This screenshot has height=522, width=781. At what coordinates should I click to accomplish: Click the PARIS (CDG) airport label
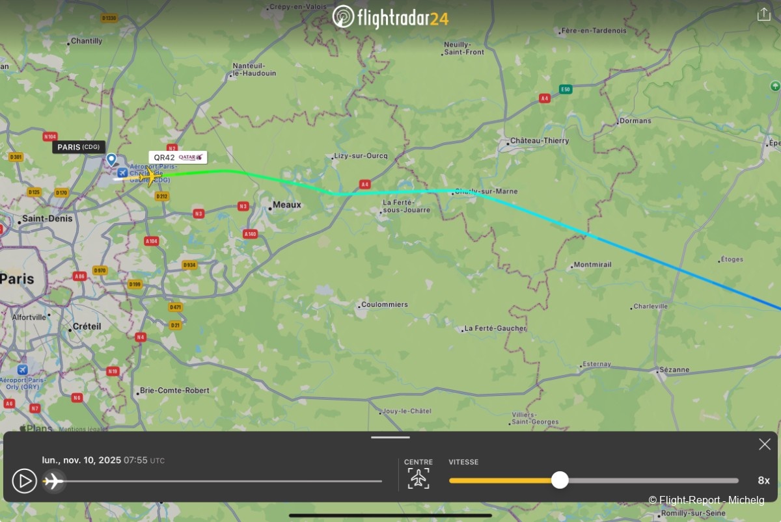79,147
